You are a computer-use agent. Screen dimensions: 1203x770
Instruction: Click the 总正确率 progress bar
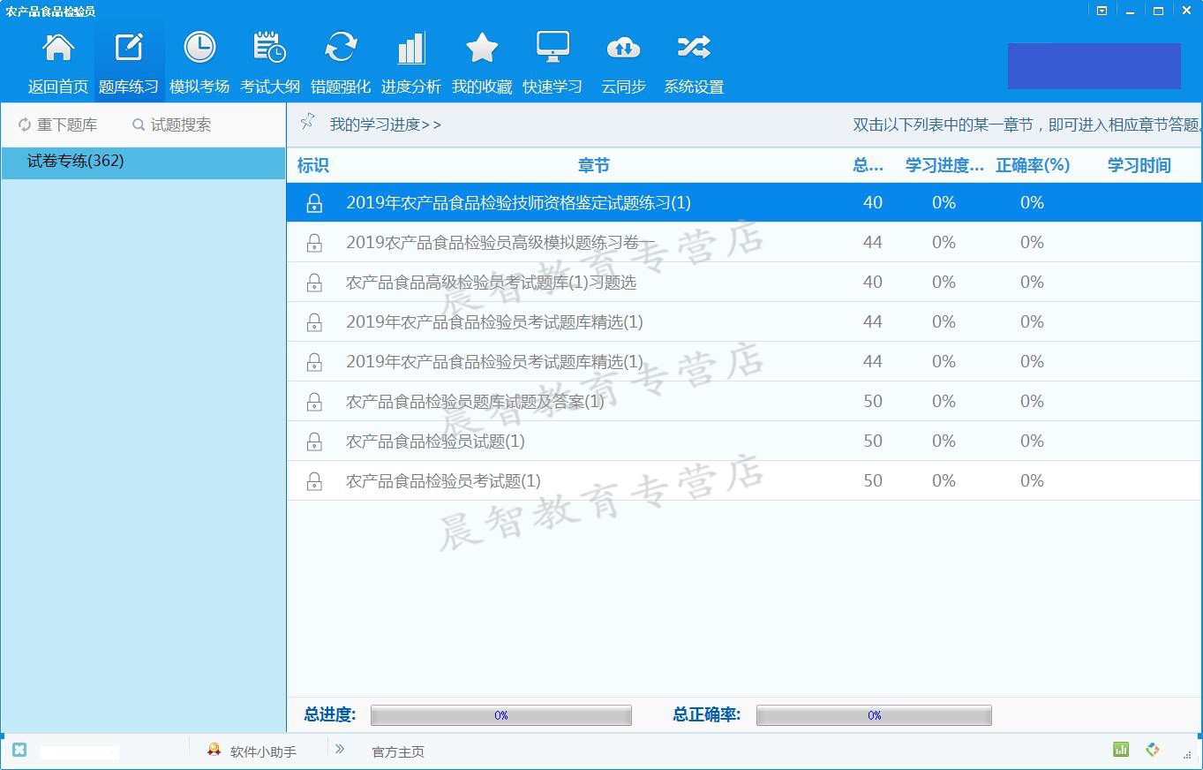874,715
